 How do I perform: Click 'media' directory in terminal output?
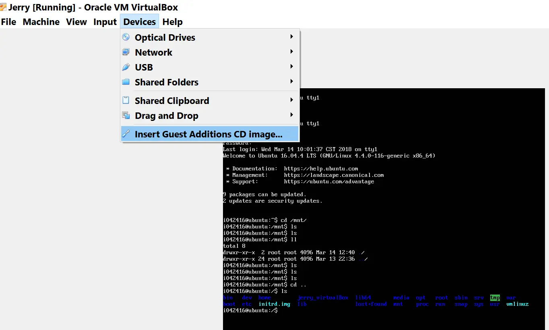401,297
